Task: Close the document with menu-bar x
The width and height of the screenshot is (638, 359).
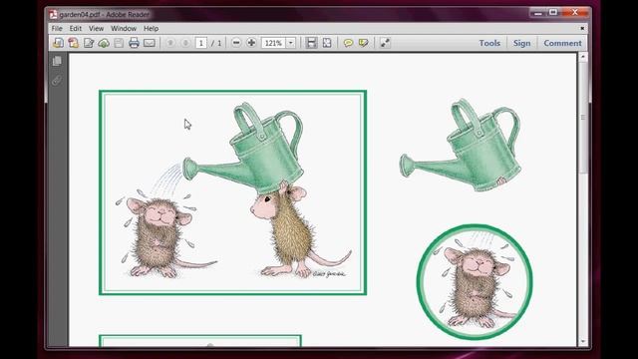Action: (582, 29)
